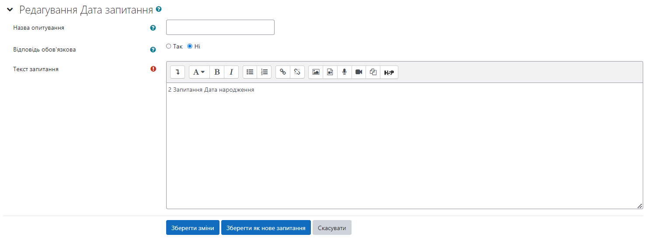Screen dimensions: 648x241
Task: Click the text '2 Запитання Дата народження'
Action: click(211, 90)
